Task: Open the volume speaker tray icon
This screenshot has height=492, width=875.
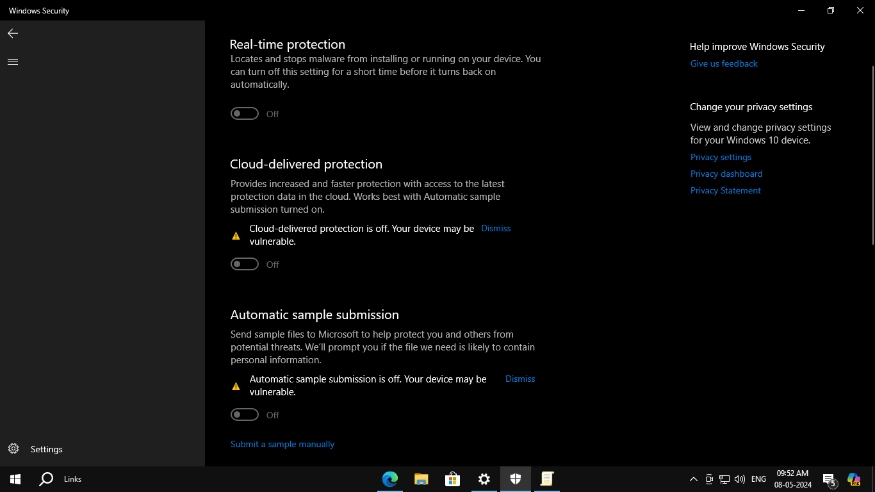Action: coord(740,479)
